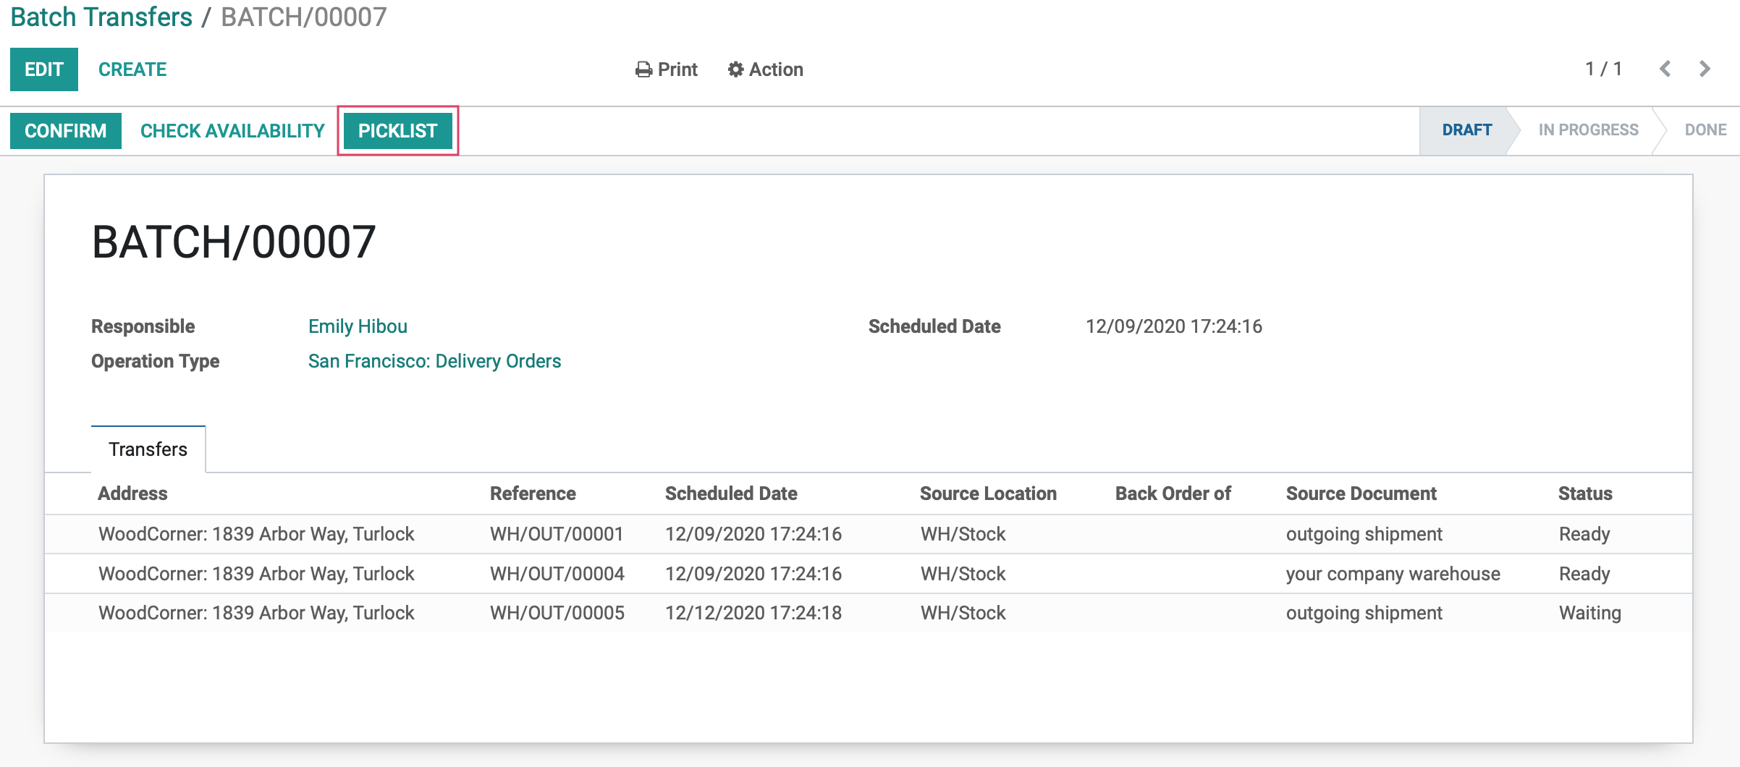Select the DONE status stage
The height and width of the screenshot is (767, 1740).
[1705, 130]
